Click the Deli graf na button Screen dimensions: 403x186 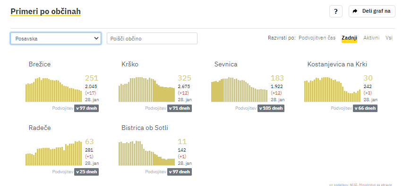tap(372, 11)
